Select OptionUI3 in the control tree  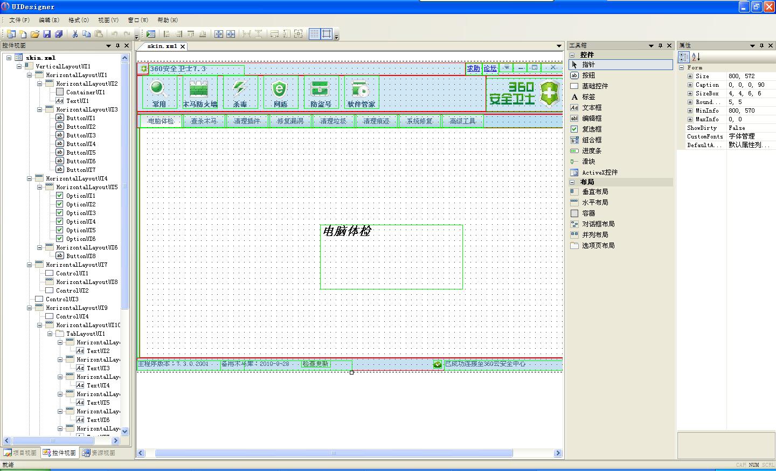[x=81, y=213]
